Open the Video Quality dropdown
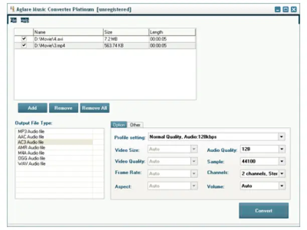307x230 pixels. (x=194, y=161)
